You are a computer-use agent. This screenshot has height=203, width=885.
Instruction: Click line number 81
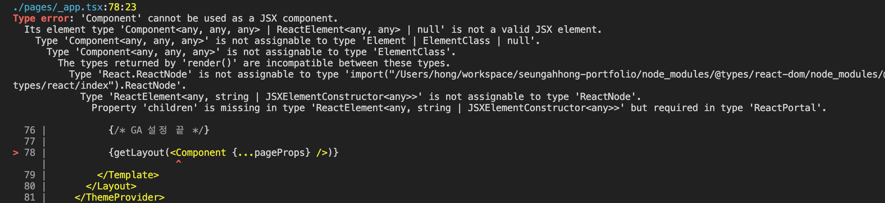coord(30,197)
